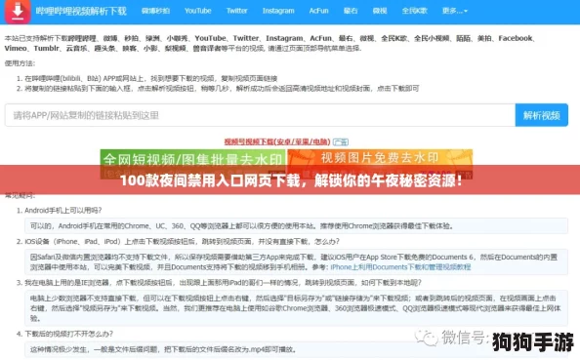The height and width of the screenshot is (360, 580).
Task: Click the 解析视频 button
Action: (542, 115)
